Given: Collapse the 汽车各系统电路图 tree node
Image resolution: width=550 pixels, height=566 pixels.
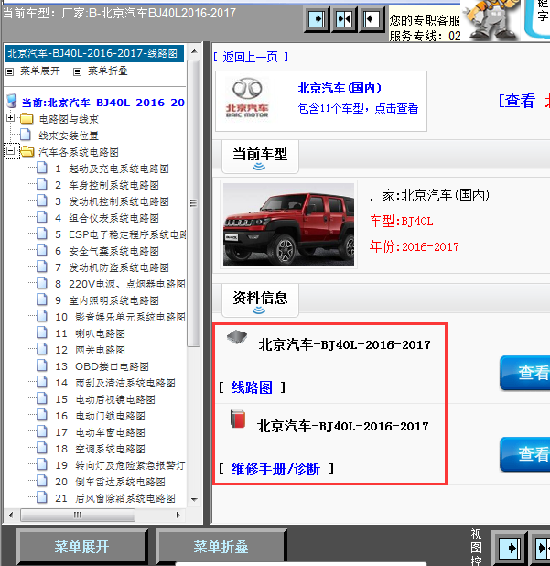Looking at the screenshot, I should pyautogui.click(x=10, y=150).
